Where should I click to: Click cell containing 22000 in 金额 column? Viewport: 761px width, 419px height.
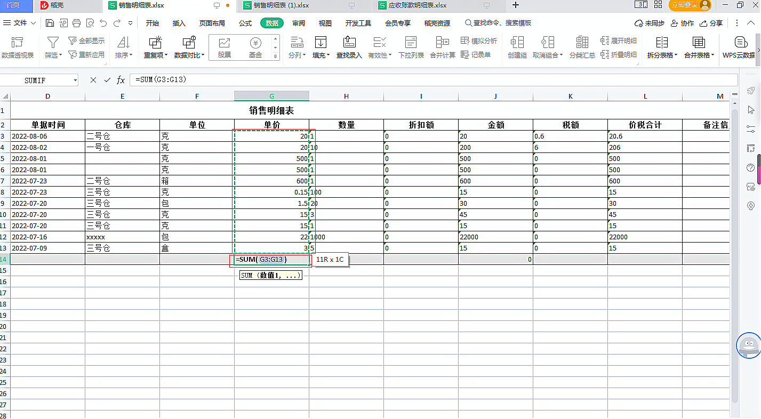tap(495, 237)
